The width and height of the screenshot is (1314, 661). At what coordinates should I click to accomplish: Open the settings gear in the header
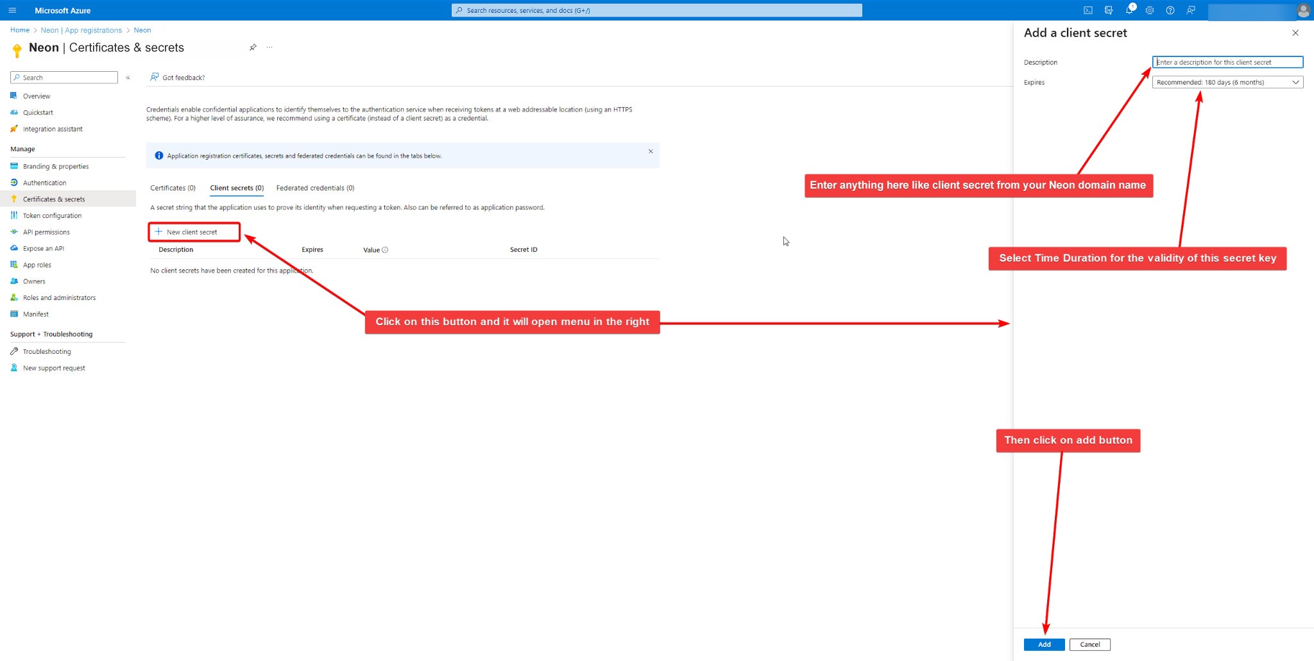[1150, 10]
